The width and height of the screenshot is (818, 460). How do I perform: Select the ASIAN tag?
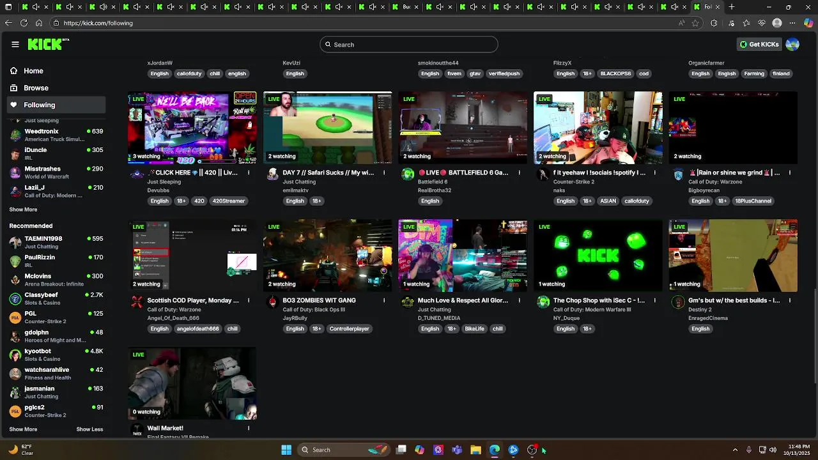coord(608,201)
